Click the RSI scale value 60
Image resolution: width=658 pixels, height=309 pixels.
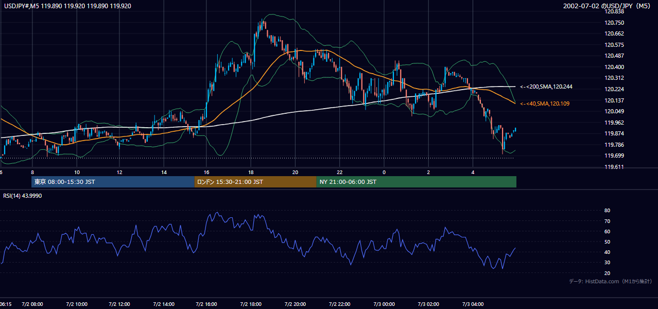607,231
